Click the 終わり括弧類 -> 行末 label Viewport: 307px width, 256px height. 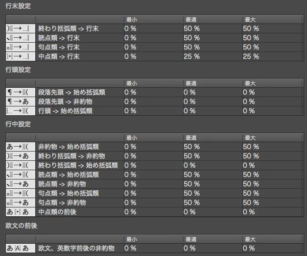pyautogui.click(x=69, y=28)
